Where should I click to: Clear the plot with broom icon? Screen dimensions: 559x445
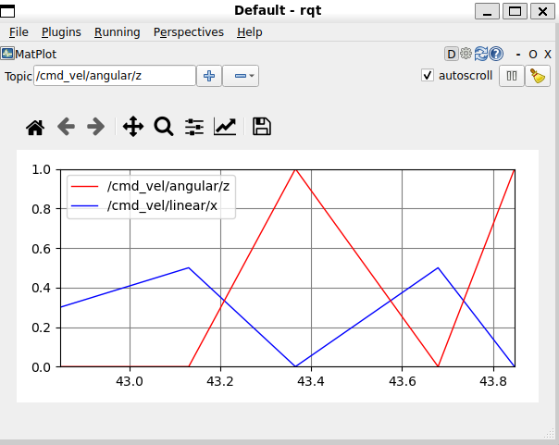coord(538,76)
